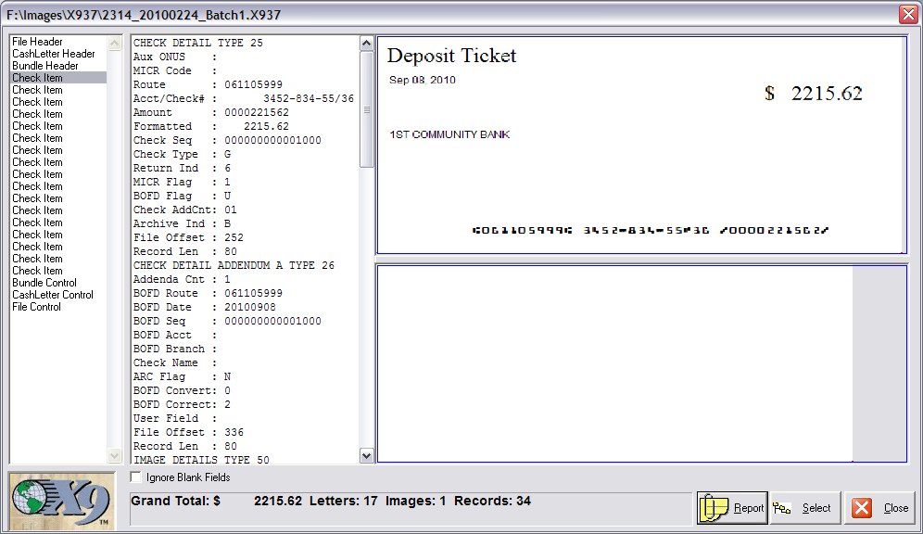
Task: Enable the Ignore Blank Fields checkbox
Action: (x=137, y=477)
